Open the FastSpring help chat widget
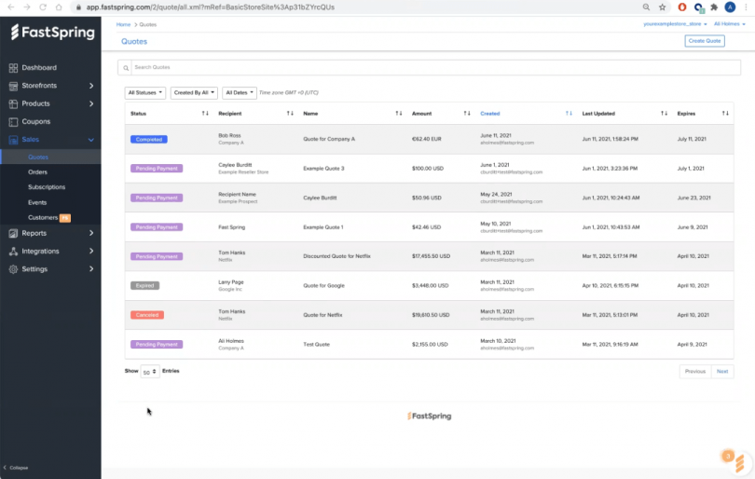755x479 pixels. tap(739, 462)
